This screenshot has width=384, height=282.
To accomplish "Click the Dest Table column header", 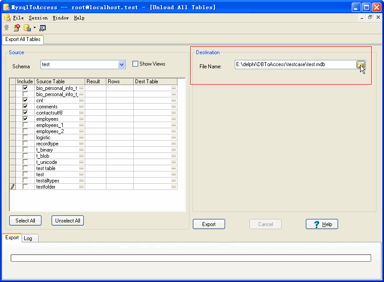I will [x=155, y=82].
